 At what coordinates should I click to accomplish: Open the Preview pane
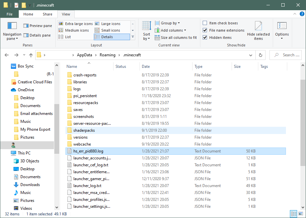[37, 25]
